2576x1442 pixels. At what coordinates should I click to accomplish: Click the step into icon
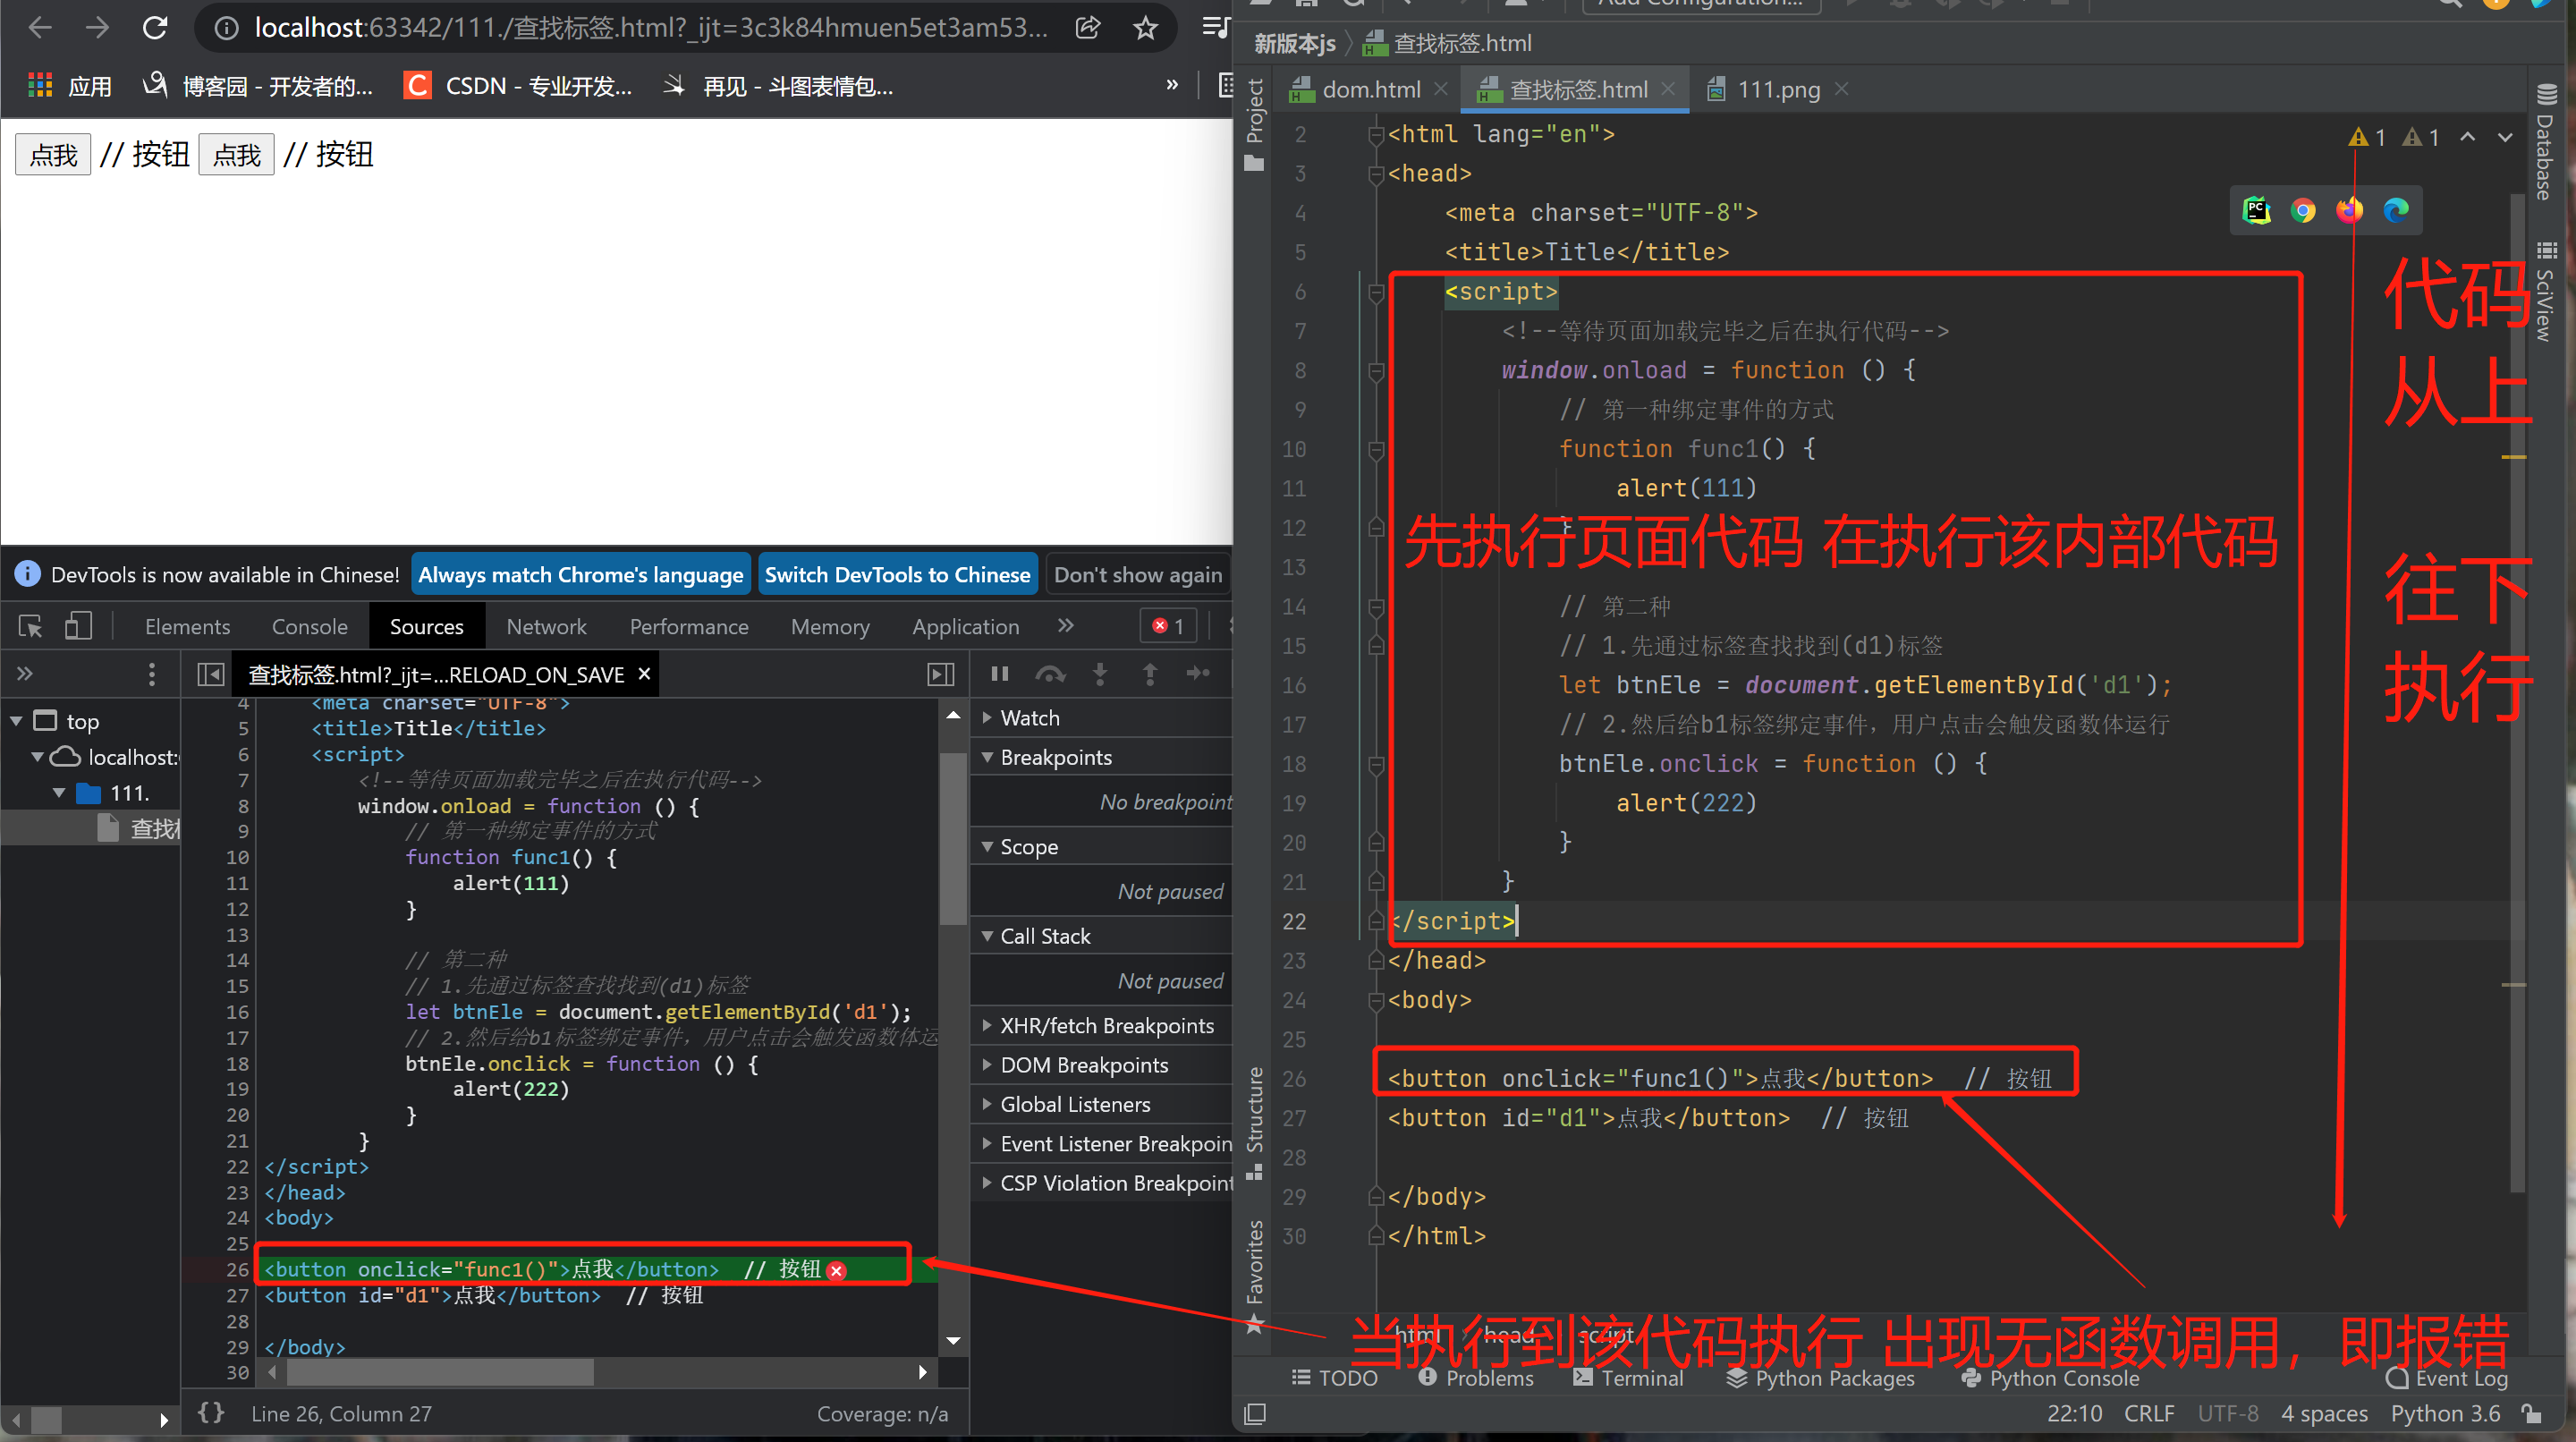(x=1100, y=673)
